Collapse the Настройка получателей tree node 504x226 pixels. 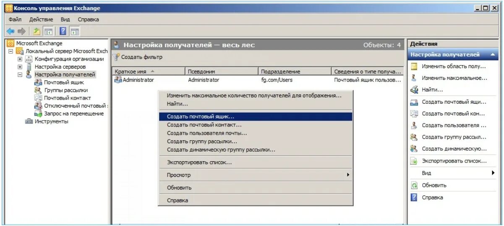pos(20,75)
